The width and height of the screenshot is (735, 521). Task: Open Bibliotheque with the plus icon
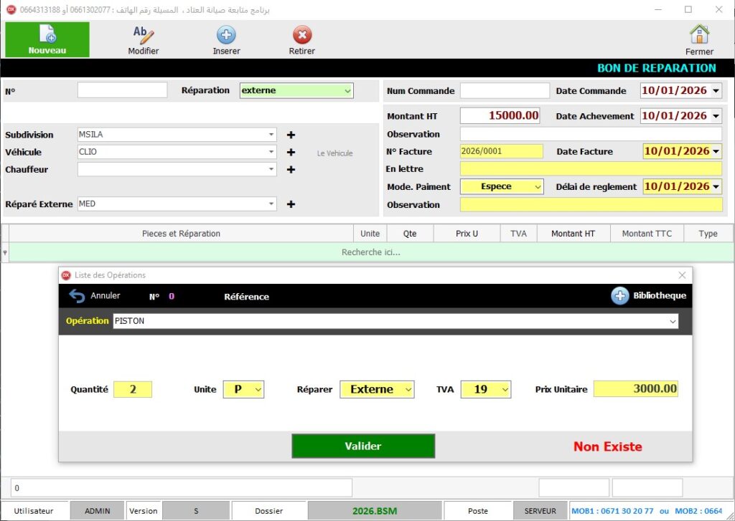coord(620,295)
